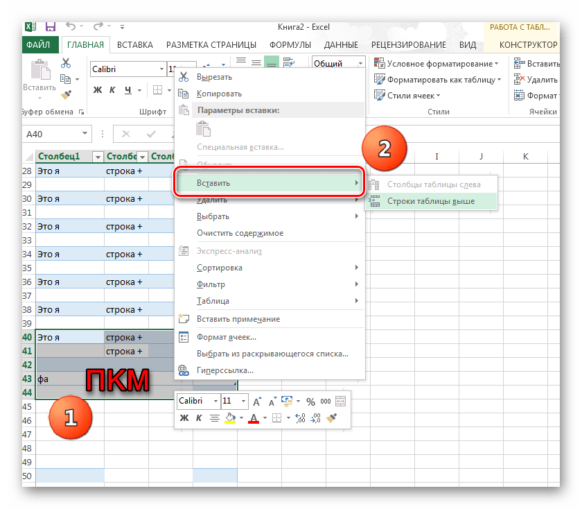Viewport: 582px width, 509px height.
Task: Increase font size in the mini toolbar
Action: pyautogui.click(x=256, y=402)
